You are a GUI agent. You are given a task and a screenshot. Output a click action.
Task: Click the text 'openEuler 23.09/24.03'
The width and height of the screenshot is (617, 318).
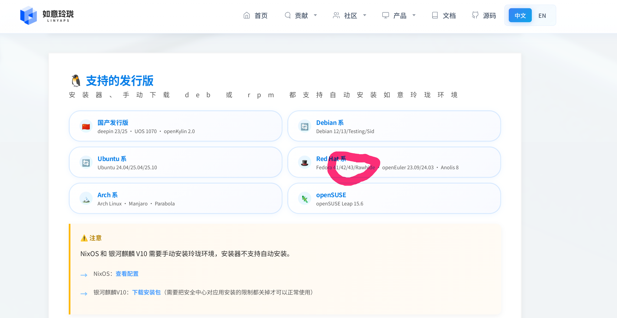click(408, 167)
